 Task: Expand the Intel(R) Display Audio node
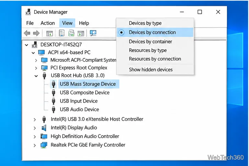[35, 128]
